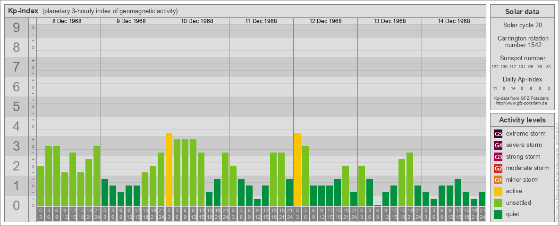
Task: Click the yellow active bar on 12 Dec 1968
Action: pyautogui.click(x=297, y=169)
